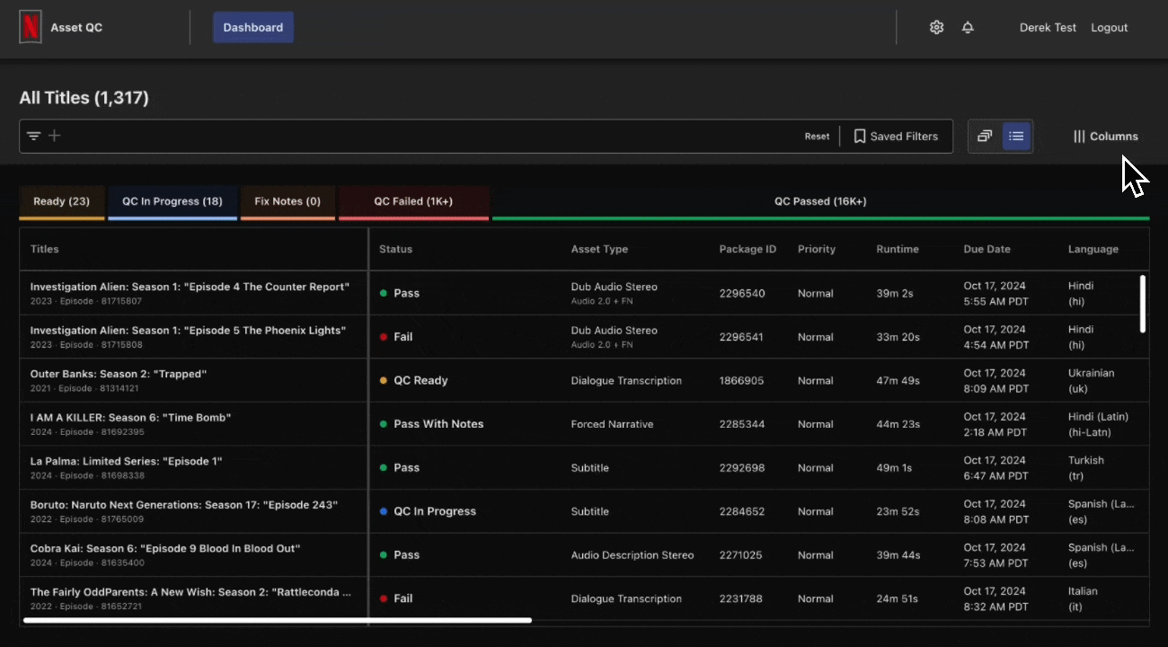
Task: Select the QC Failed (1K+) tab
Action: pos(413,201)
